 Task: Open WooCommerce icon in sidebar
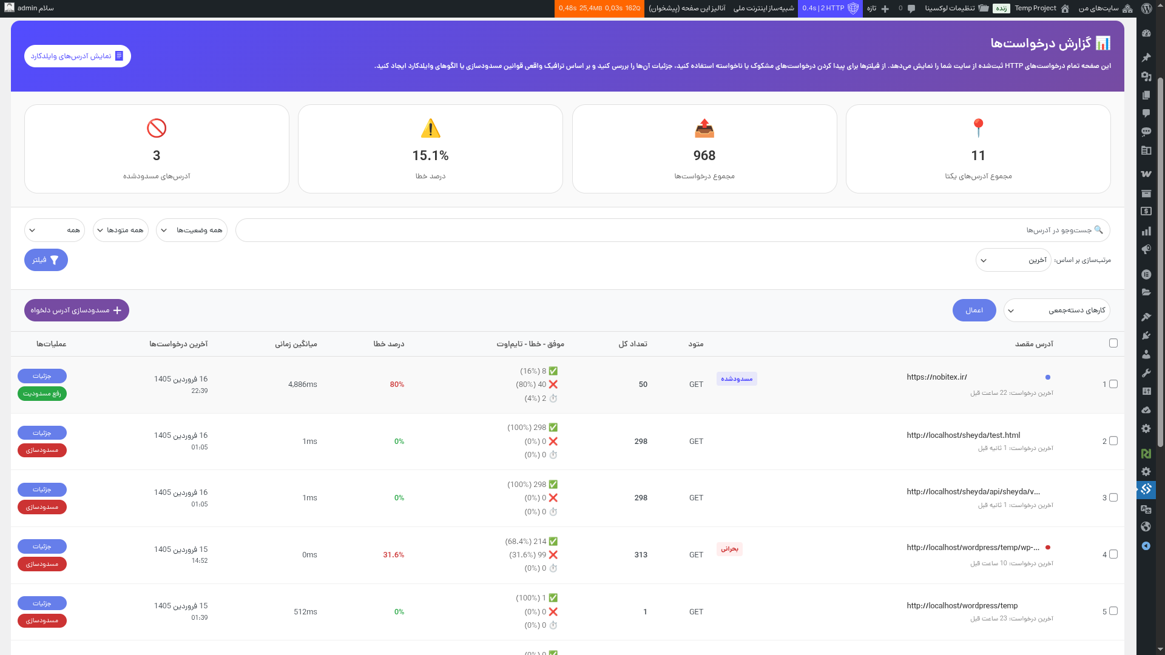(x=1146, y=173)
